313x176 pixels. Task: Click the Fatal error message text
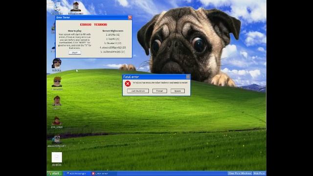(160, 83)
